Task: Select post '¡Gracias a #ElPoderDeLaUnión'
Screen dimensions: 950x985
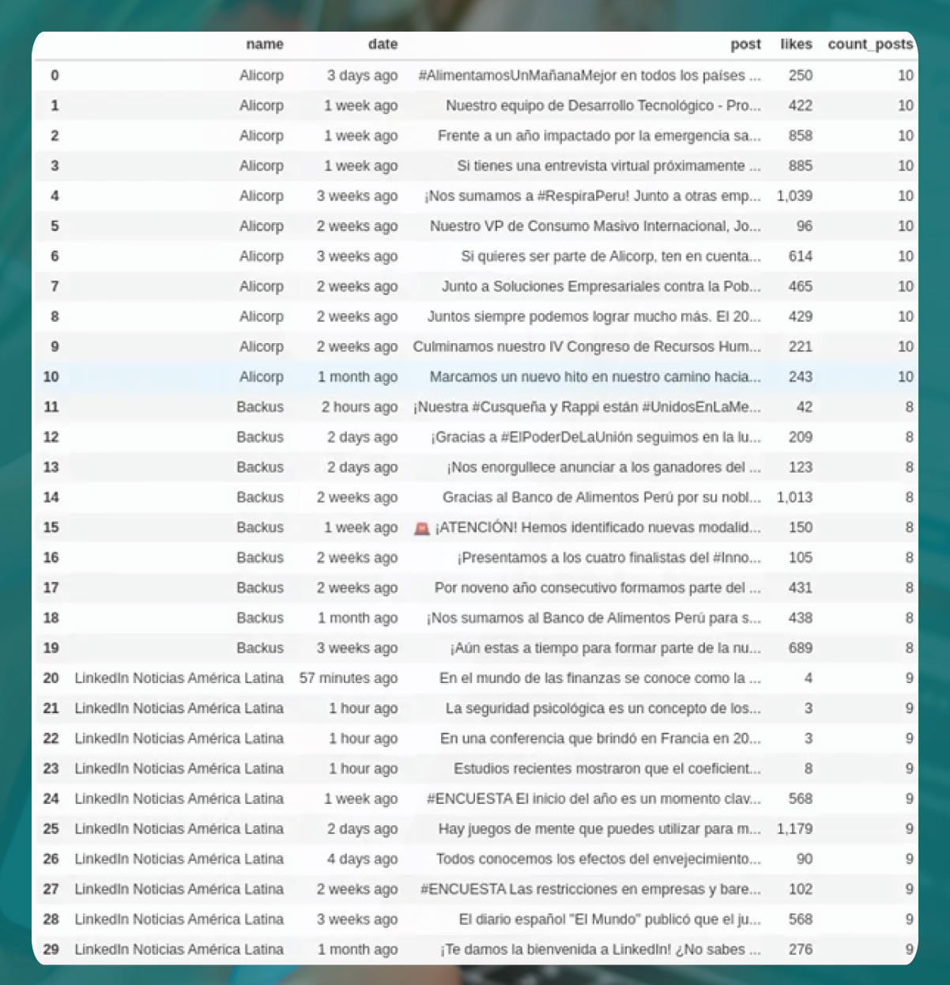Action: (x=595, y=436)
